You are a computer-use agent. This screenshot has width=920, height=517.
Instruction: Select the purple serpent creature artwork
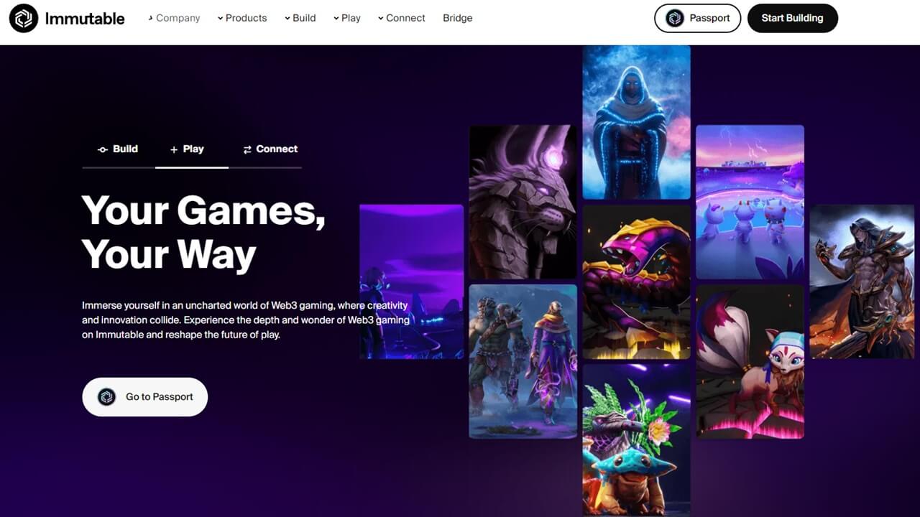point(637,282)
